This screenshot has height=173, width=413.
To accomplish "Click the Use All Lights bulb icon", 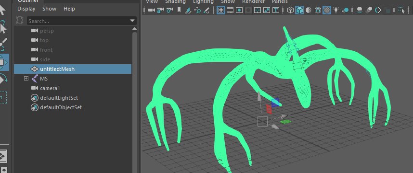I will click(x=336, y=10).
